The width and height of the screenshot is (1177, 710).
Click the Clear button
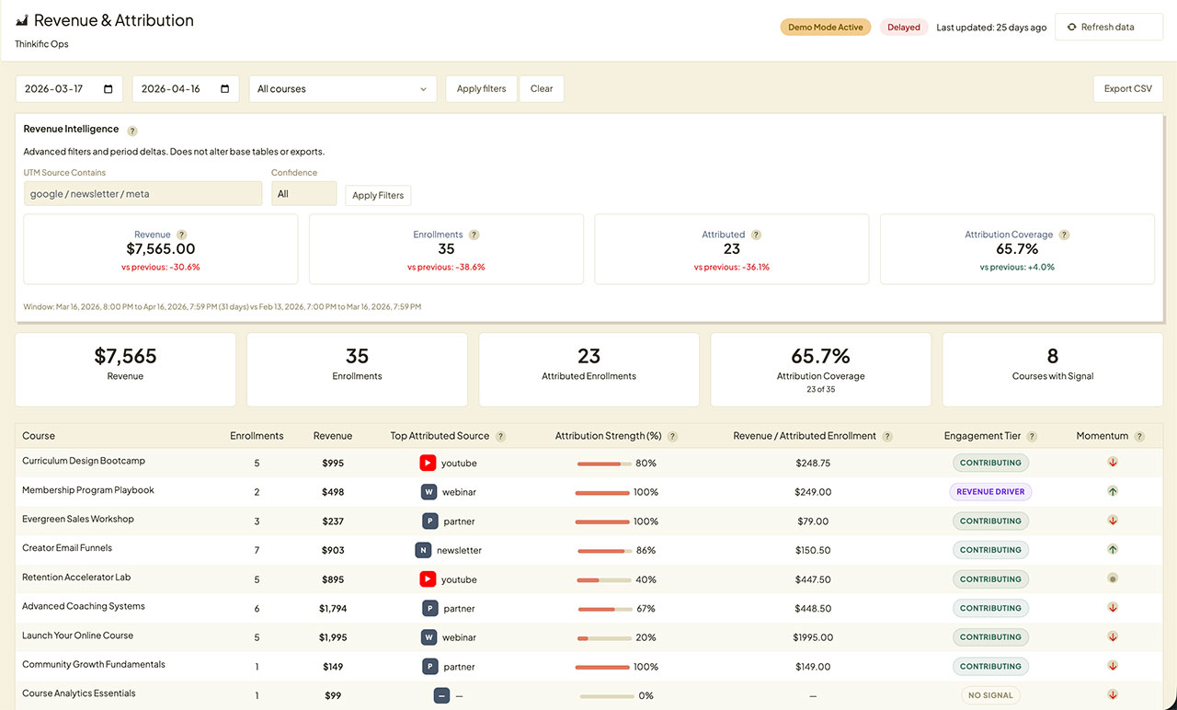[542, 89]
